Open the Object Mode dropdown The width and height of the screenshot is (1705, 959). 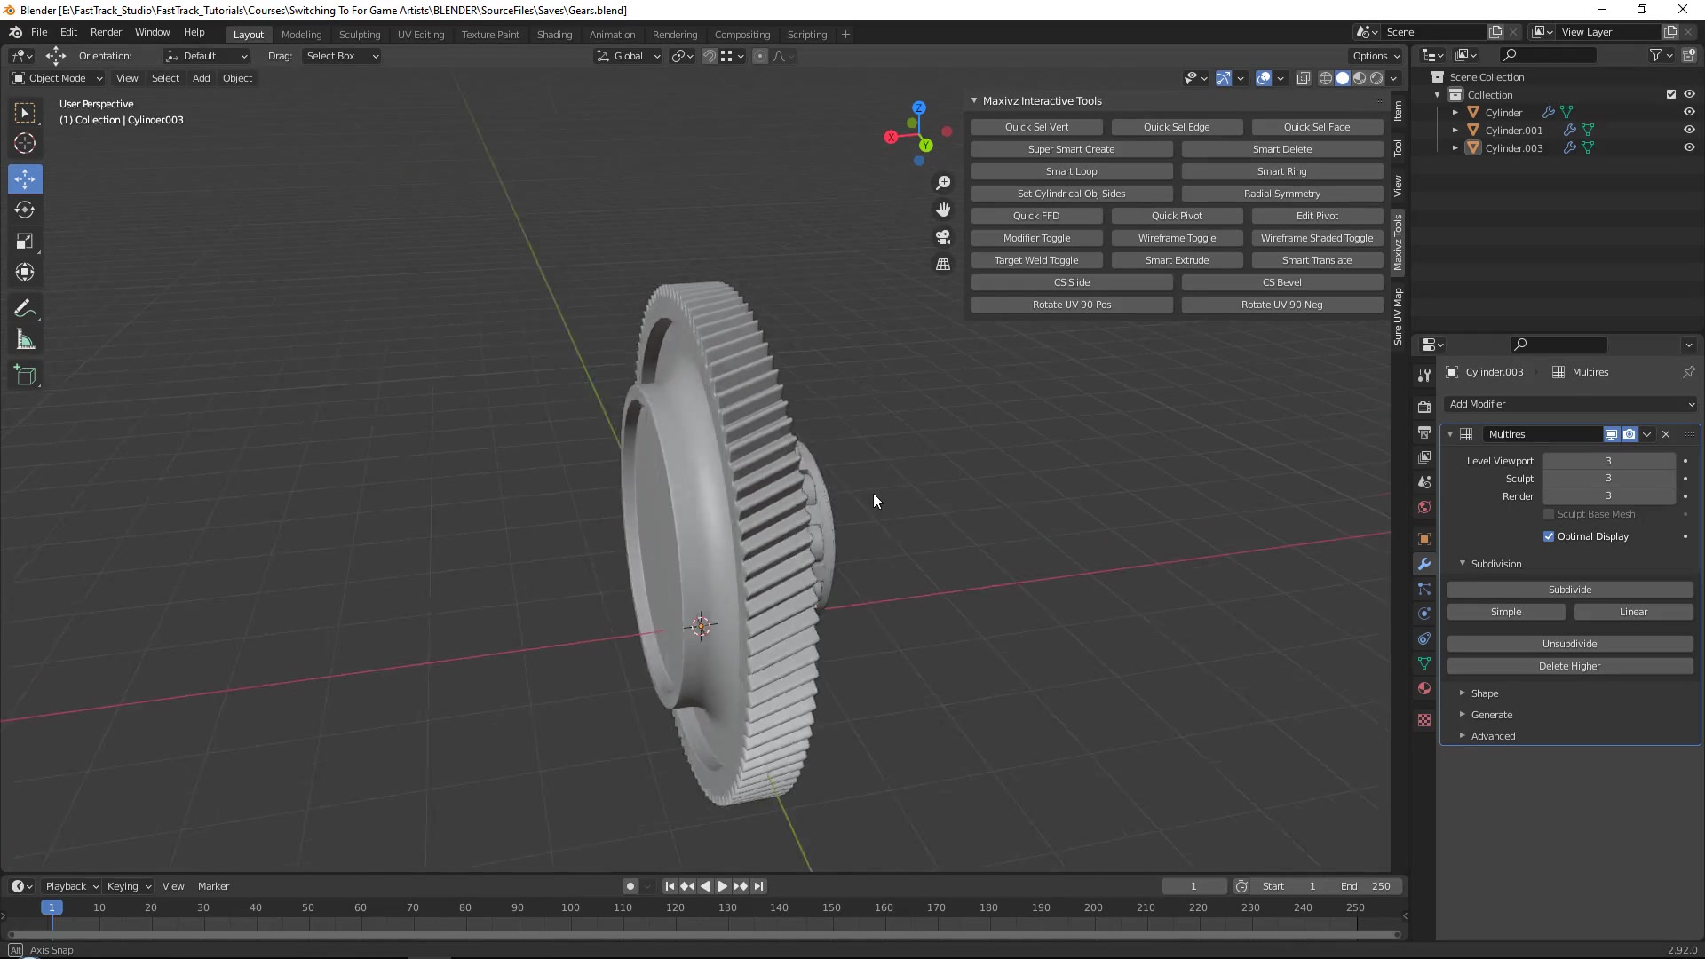pyautogui.click(x=58, y=78)
